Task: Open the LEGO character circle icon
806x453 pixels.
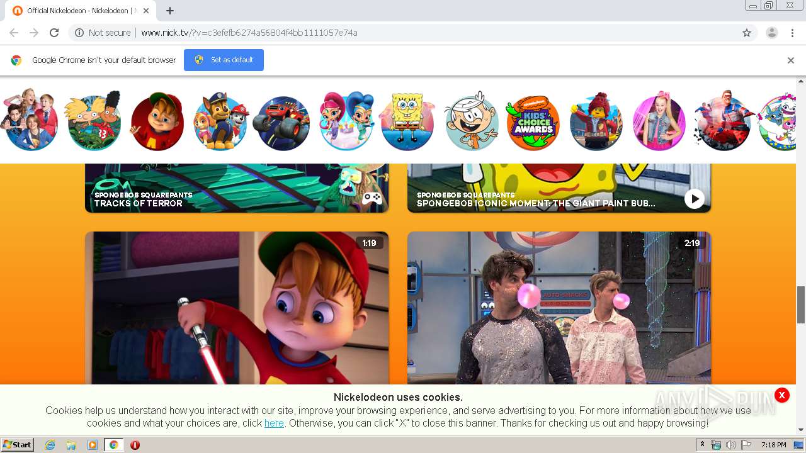Action: 596,121
